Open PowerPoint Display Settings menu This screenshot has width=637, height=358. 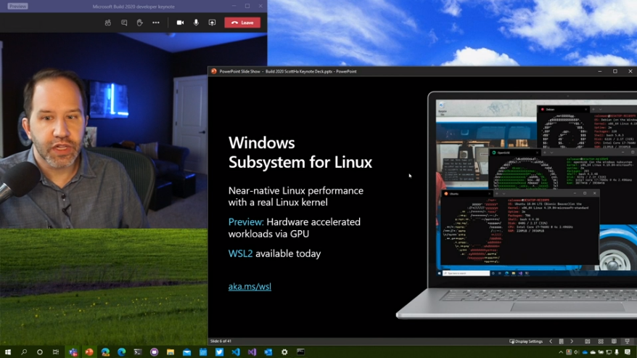(526, 341)
